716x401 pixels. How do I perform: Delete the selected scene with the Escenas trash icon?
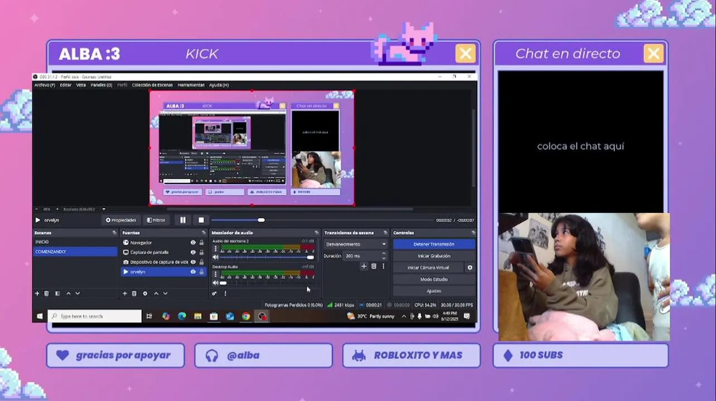coord(47,294)
